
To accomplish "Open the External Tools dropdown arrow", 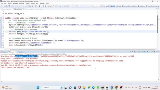I will (x=41, y=6).
